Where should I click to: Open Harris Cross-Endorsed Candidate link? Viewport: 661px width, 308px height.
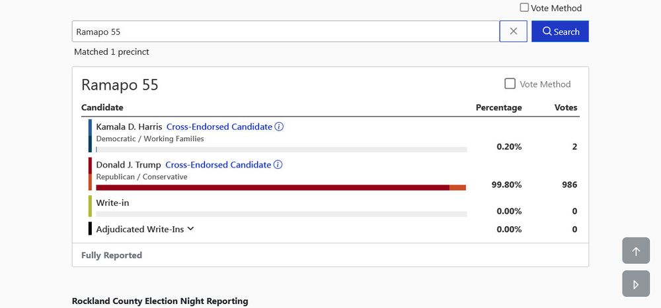[x=219, y=127]
